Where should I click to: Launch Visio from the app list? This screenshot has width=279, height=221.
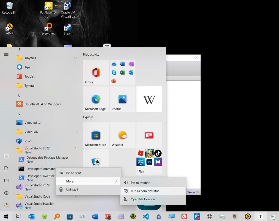tap(47, 141)
